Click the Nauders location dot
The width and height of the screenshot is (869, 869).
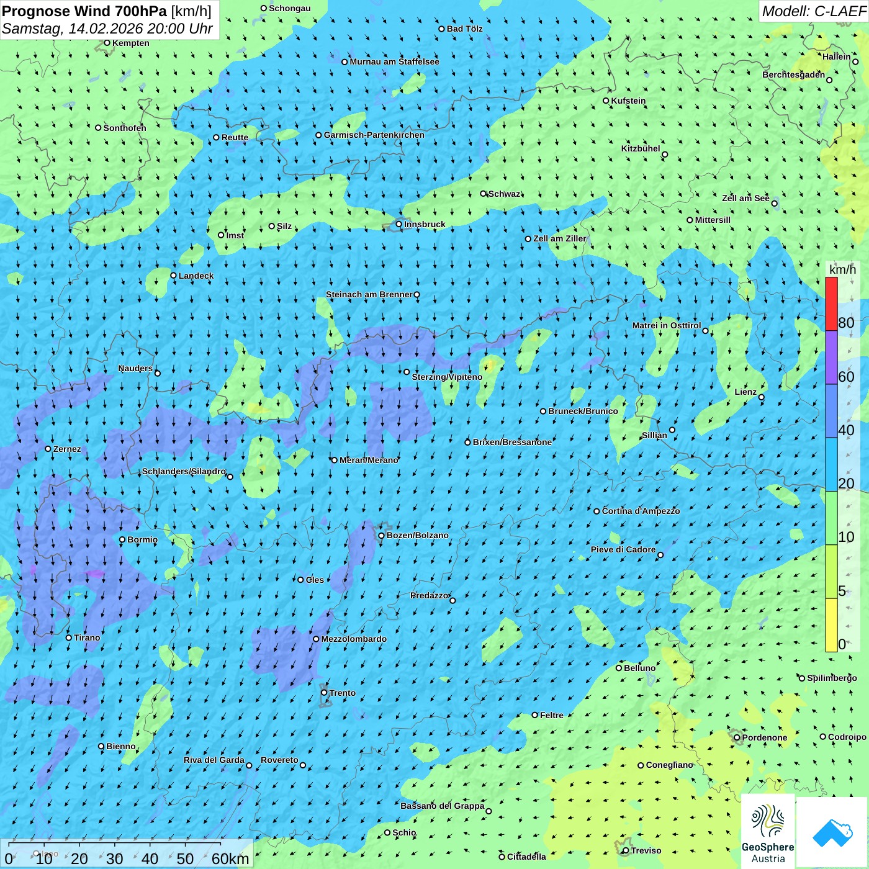click(158, 373)
